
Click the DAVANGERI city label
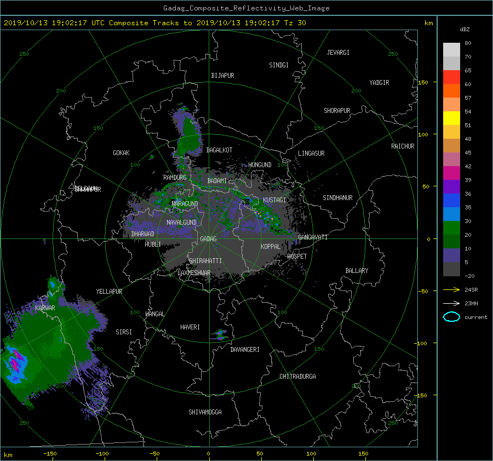[x=245, y=350]
